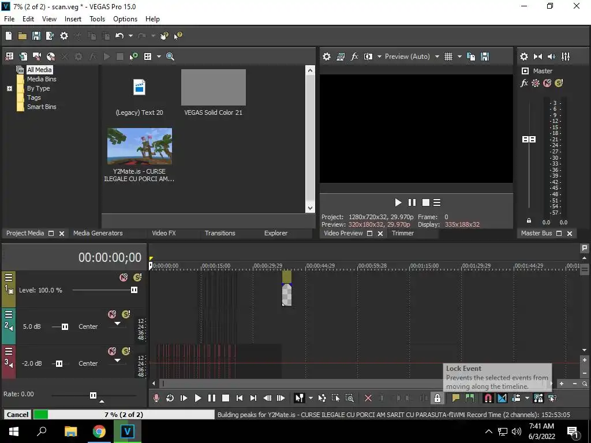The width and height of the screenshot is (591, 443).
Task: Click the track 3 volume slider handle
Action: pyautogui.click(x=59, y=363)
